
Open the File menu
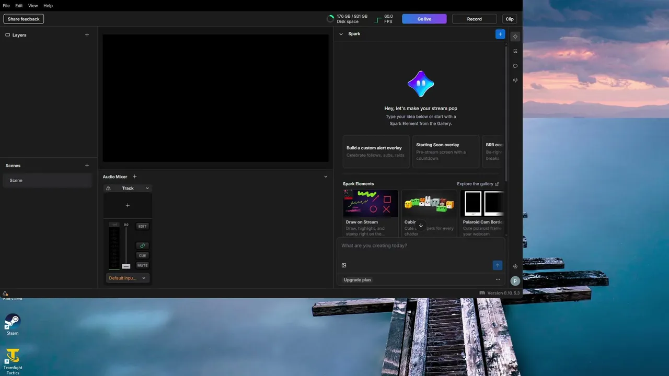click(x=6, y=6)
